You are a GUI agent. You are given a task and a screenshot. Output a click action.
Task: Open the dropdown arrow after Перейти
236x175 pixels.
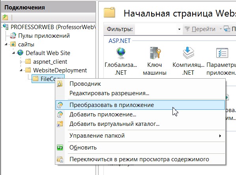coord(221,29)
